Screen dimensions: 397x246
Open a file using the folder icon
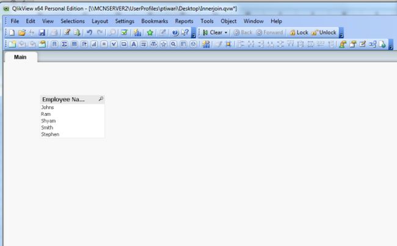22,32
